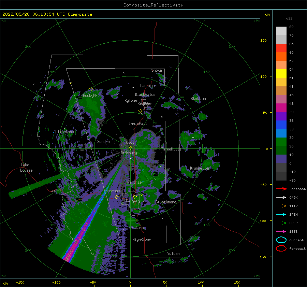
Task: Click the dBZ legend heading
Action: tap(289, 18)
